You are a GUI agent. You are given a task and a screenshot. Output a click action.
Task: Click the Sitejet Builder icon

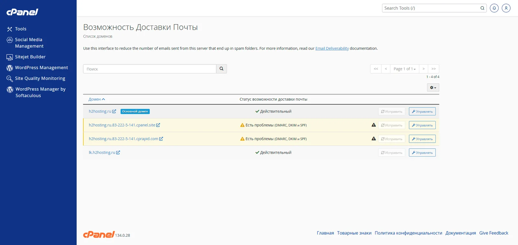pos(10,57)
